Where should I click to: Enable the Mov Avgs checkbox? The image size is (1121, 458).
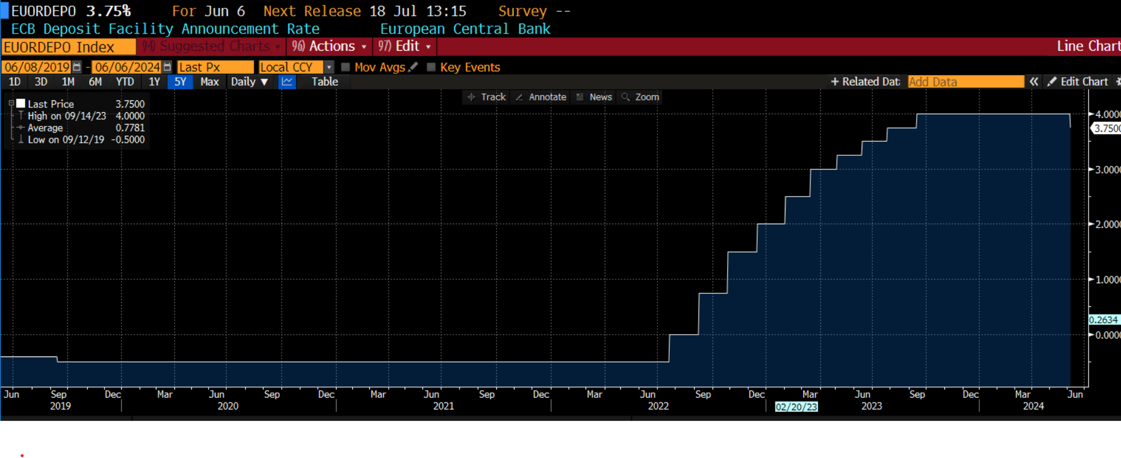346,67
